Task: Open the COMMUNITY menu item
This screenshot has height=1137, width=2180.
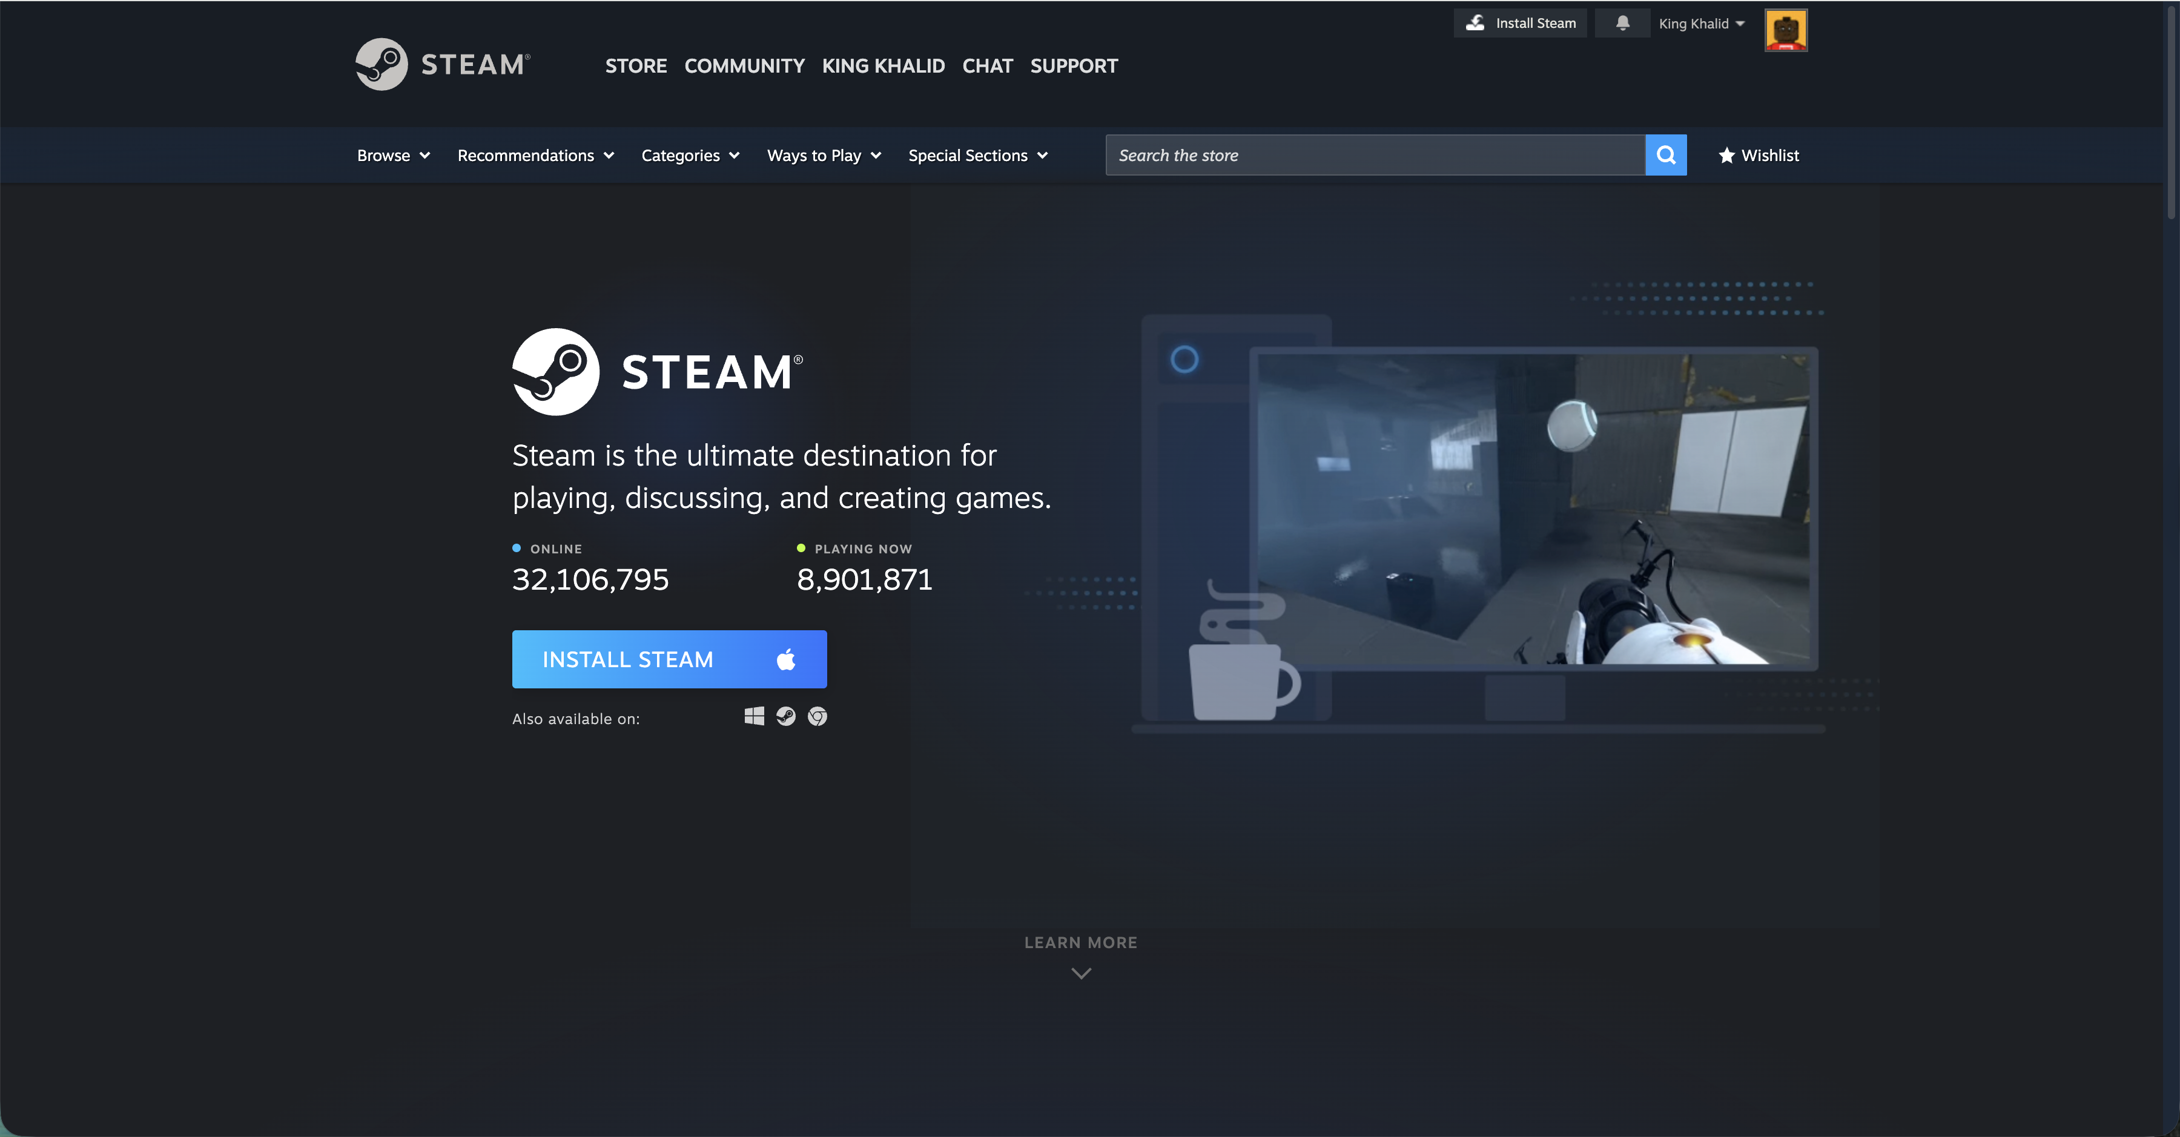Action: (x=744, y=66)
